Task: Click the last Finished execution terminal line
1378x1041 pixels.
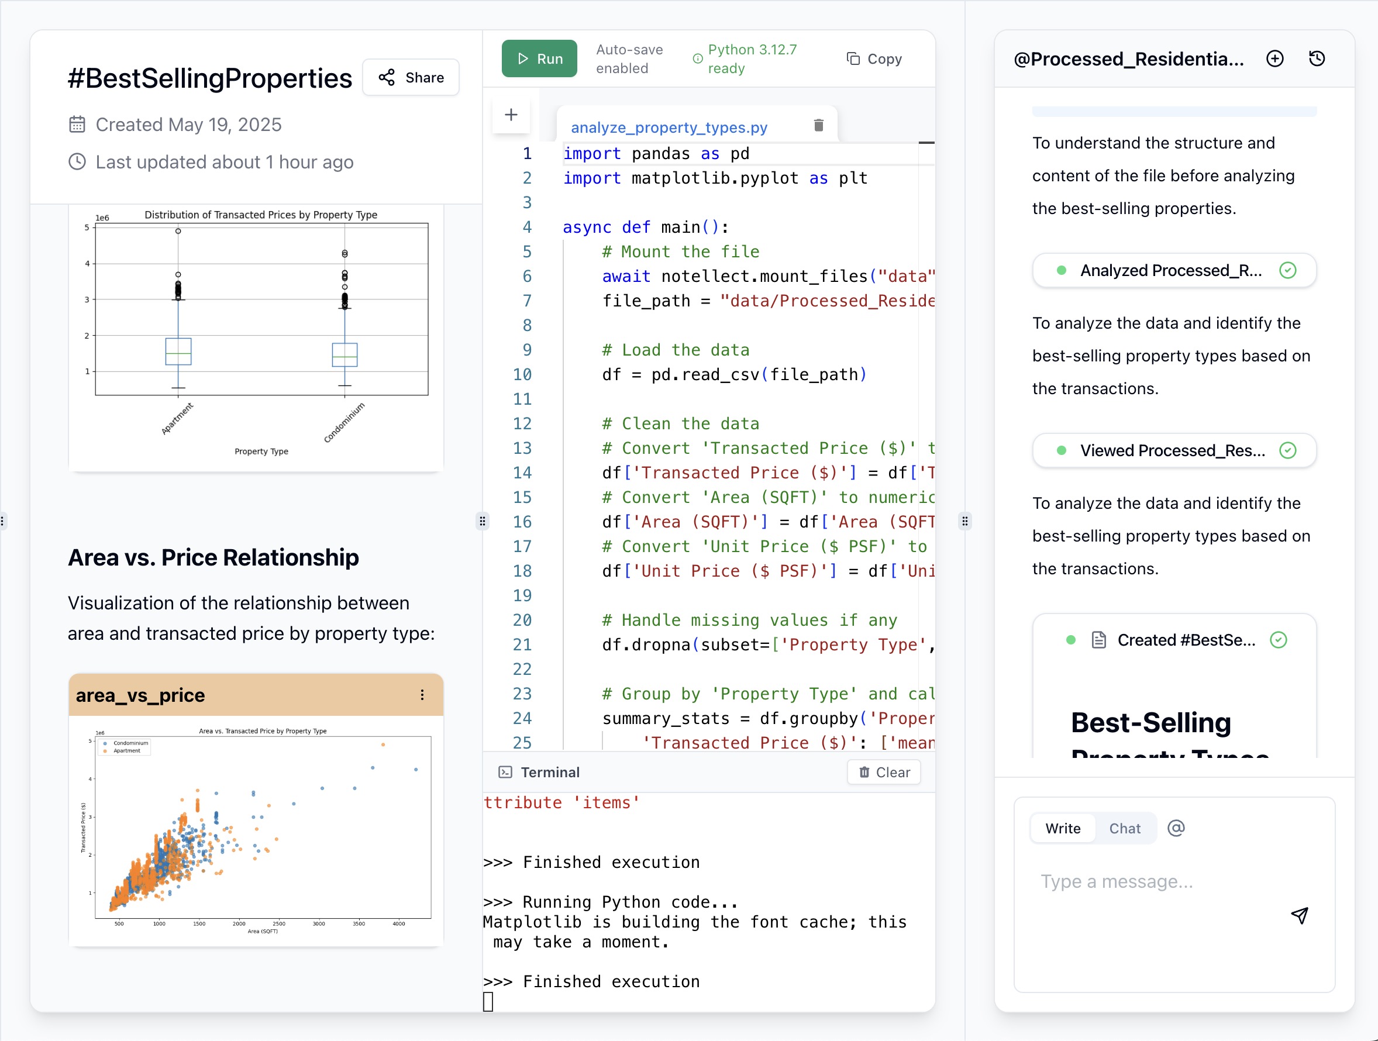Action: [x=591, y=981]
